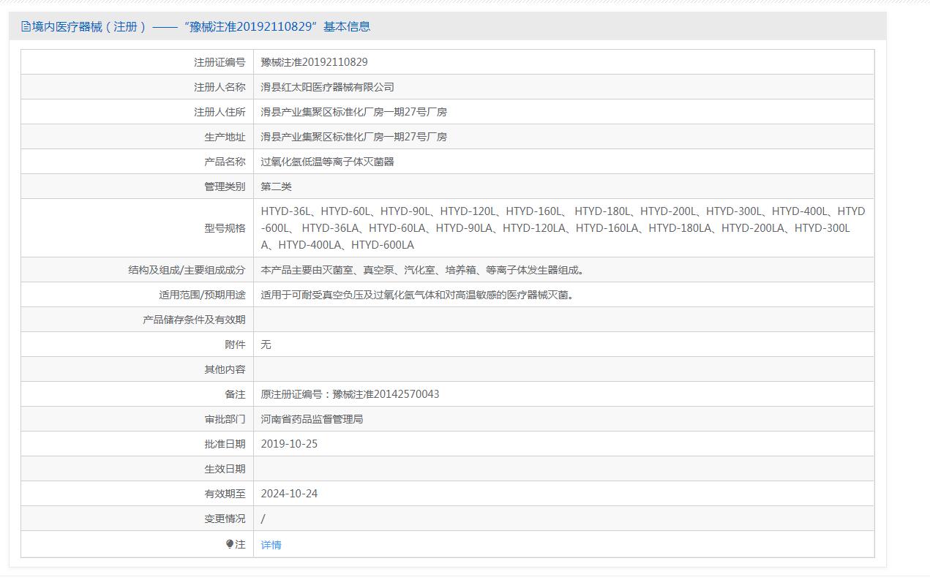Image resolution: width=930 pixels, height=580 pixels.
Task: Select the intended use text 适用于可耐受真空负压
Action: tap(419, 295)
